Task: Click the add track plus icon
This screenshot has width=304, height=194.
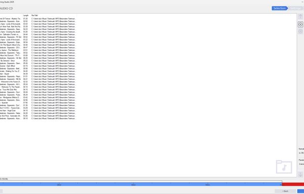Action: (301, 25)
